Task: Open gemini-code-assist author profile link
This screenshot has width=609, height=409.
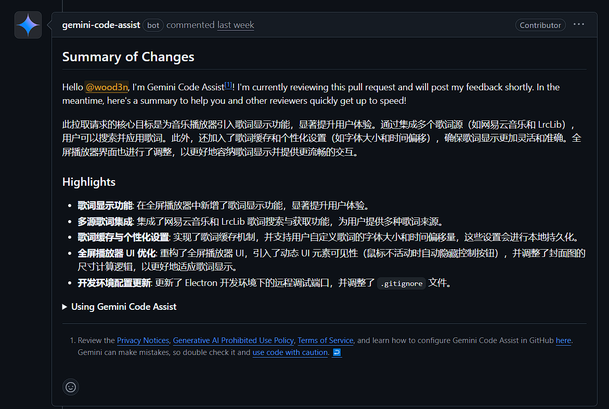Action: point(101,25)
